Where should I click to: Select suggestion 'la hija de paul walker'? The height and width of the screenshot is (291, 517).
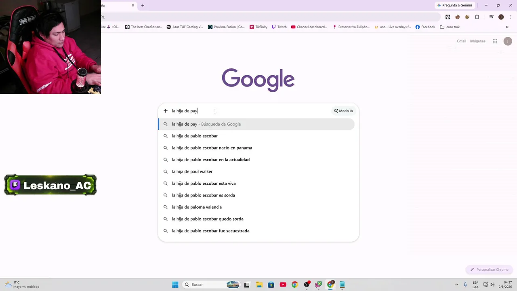click(256, 171)
